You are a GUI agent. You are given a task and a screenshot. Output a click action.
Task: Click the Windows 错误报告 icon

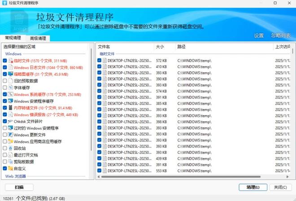[x=11, y=114]
